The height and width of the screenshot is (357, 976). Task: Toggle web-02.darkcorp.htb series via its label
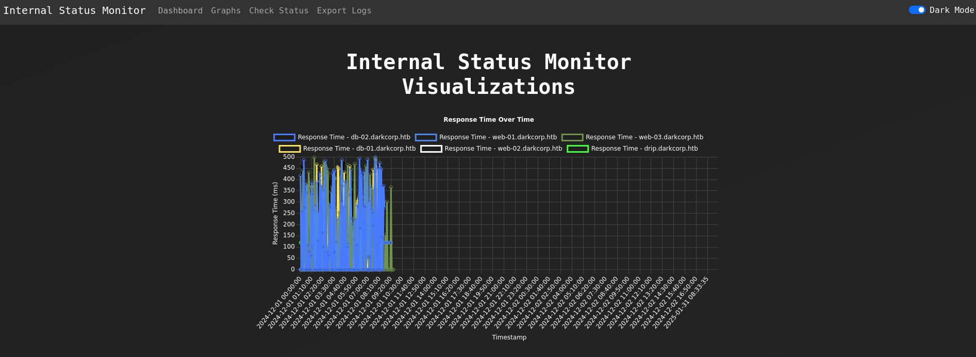click(x=503, y=149)
